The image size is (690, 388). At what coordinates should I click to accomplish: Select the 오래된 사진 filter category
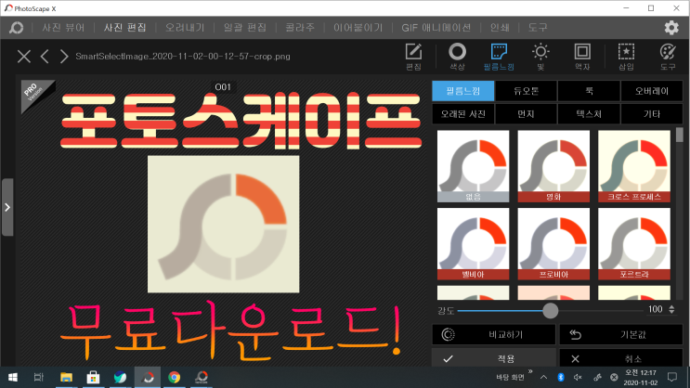tap(463, 114)
